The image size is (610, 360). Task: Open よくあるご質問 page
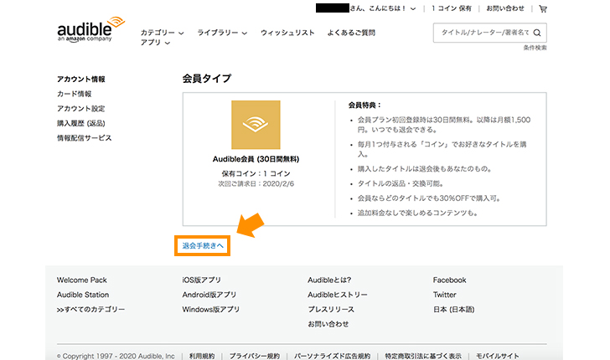tap(351, 33)
